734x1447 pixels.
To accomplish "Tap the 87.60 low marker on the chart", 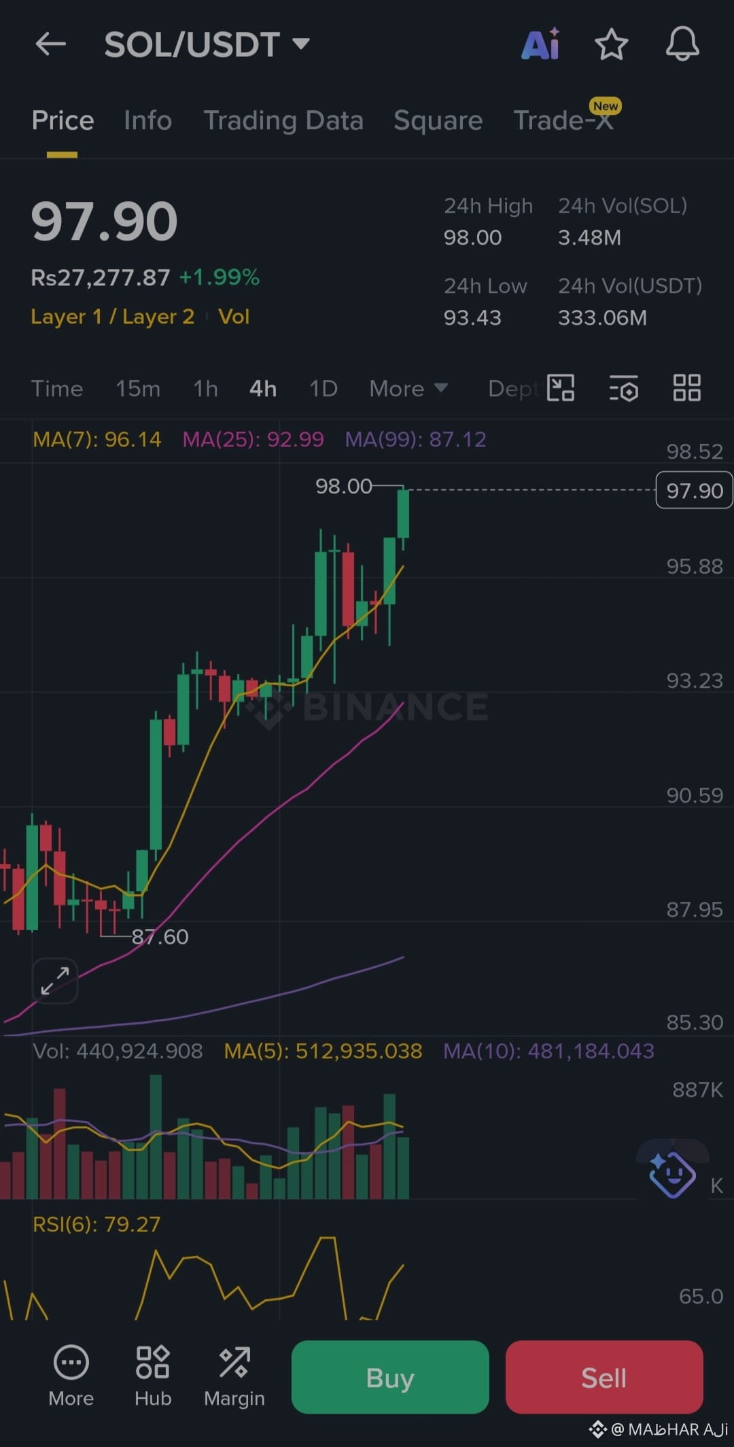I will tap(160, 937).
